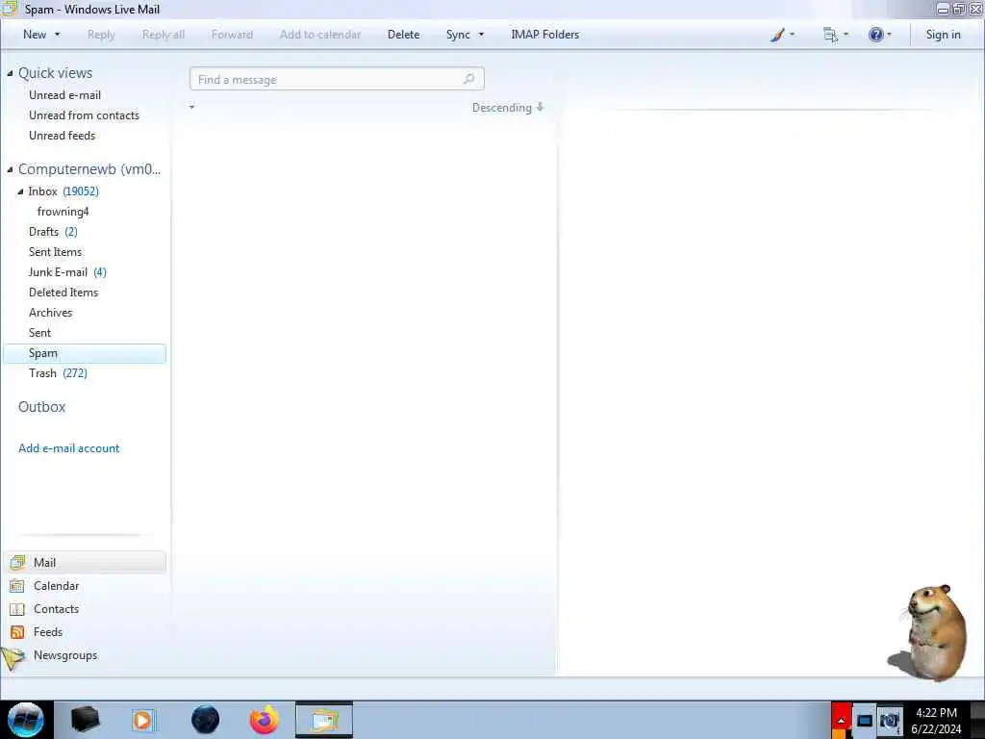The image size is (985, 739).
Task: Switch to the Calendar view
Action: click(x=56, y=586)
